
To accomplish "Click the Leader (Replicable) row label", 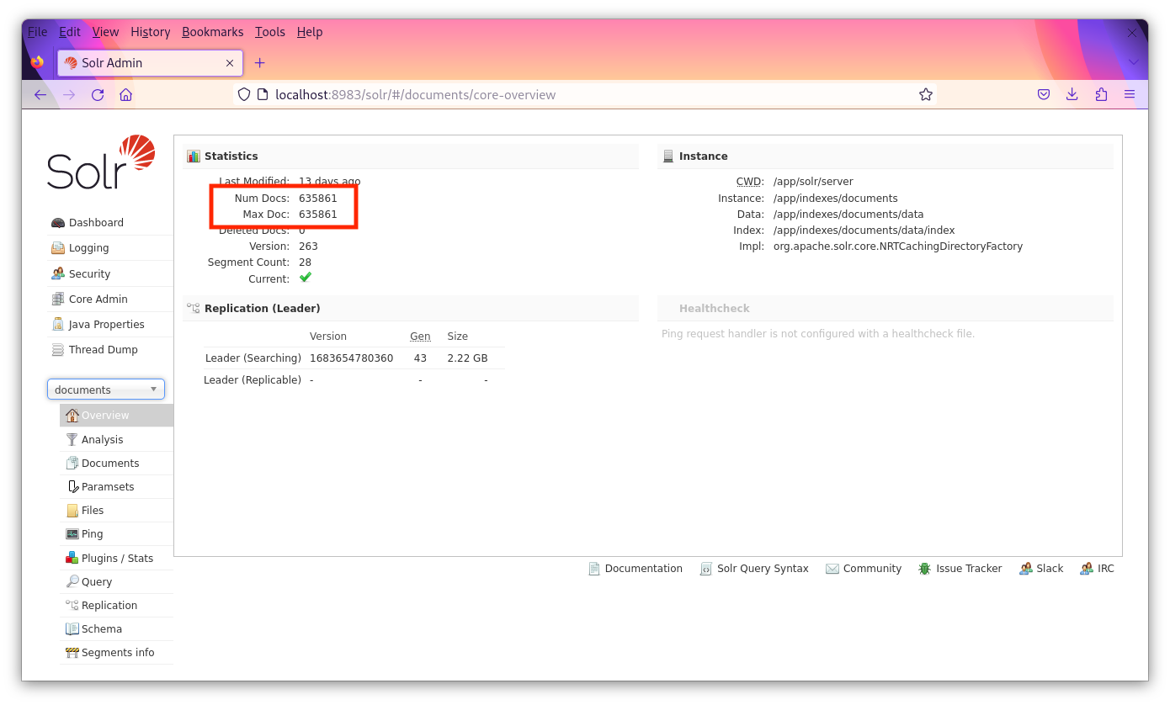I will pyautogui.click(x=253, y=380).
